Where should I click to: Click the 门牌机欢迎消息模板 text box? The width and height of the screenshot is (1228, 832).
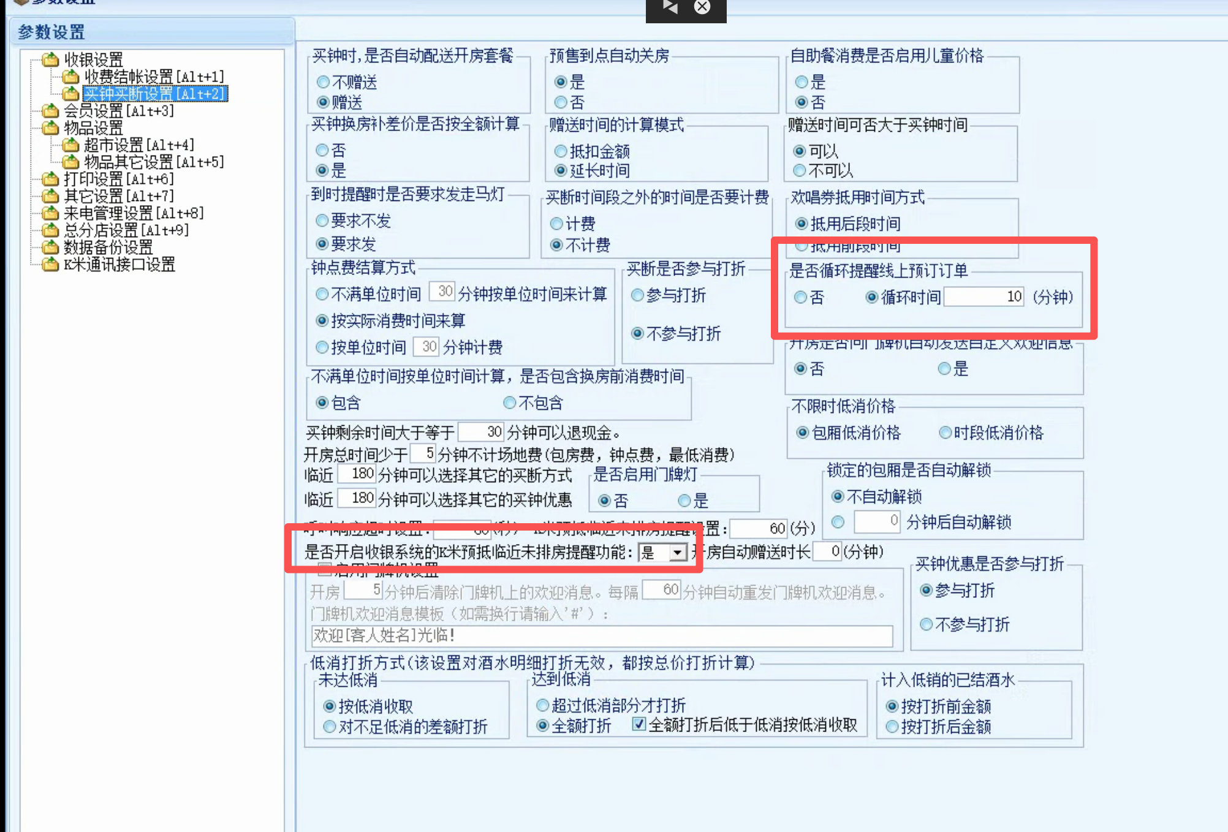pyautogui.click(x=601, y=635)
